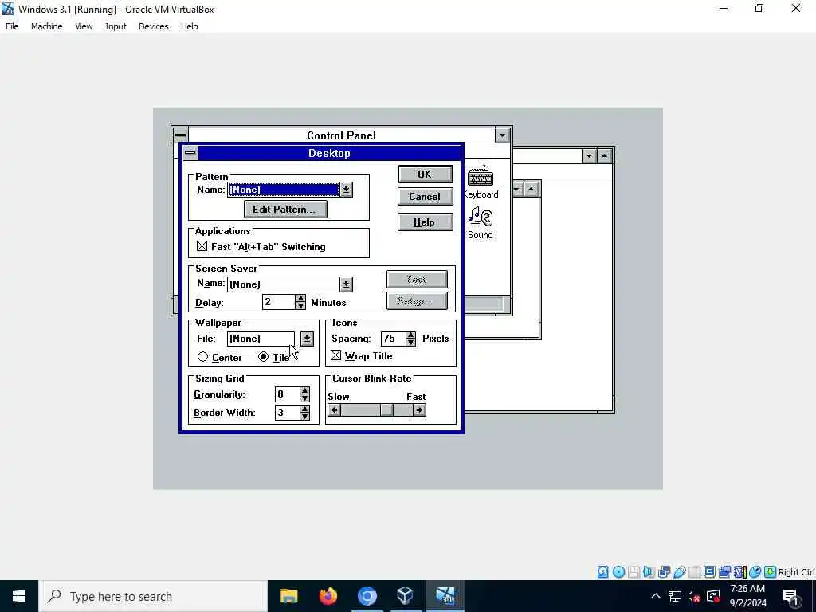The height and width of the screenshot is (612, 816).
Task: Click the mouse integration status icon
Action: pyautogui.click(x=755, y=572)
